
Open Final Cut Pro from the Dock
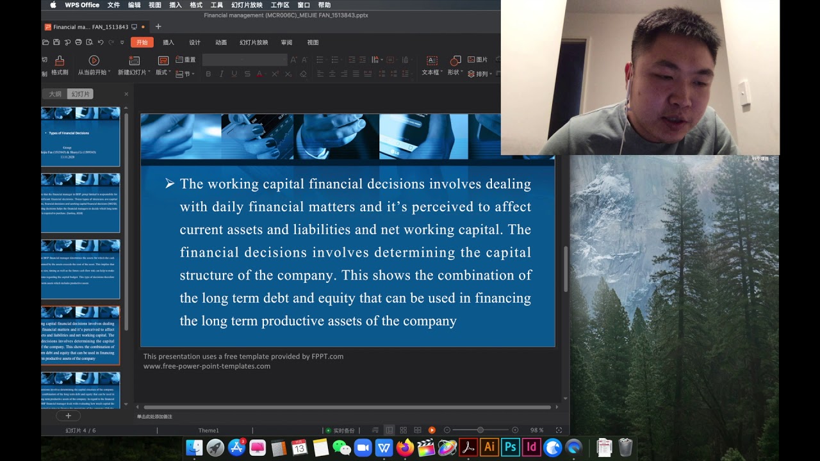point(426,447)
